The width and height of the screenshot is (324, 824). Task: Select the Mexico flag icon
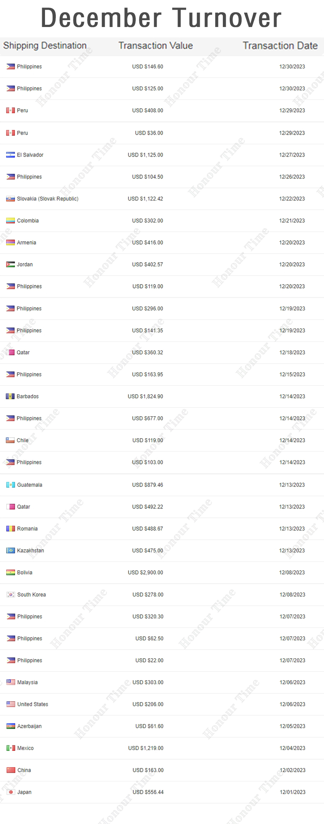coord(11,748)
